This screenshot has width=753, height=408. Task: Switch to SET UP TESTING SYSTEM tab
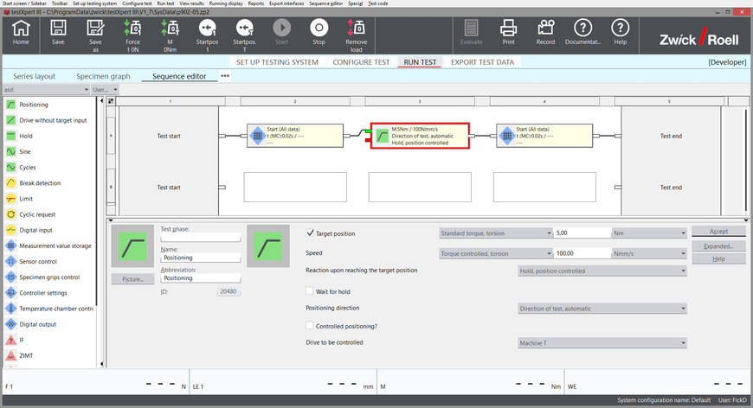277,62
